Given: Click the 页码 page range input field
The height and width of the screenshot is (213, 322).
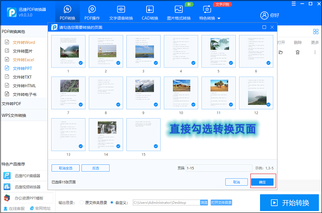Looking at the screenshot, I should pyautogui.click(x=218, y=168).
